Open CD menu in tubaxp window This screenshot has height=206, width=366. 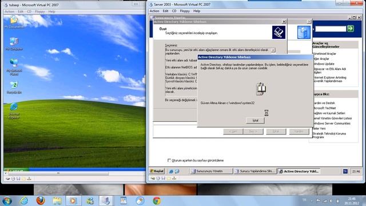(x=29, y=11)
